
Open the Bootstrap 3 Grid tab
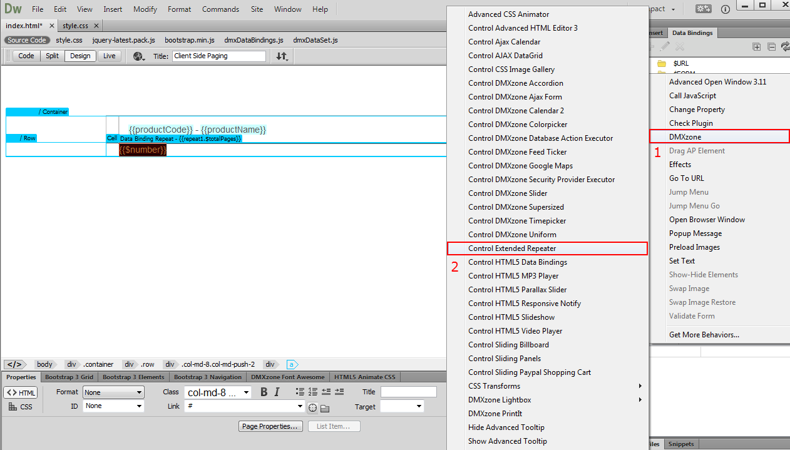pos(69,377)
